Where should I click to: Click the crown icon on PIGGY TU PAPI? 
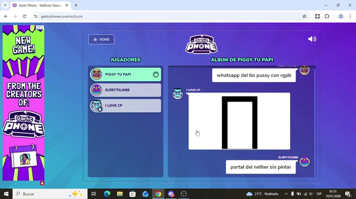[156, 75]
